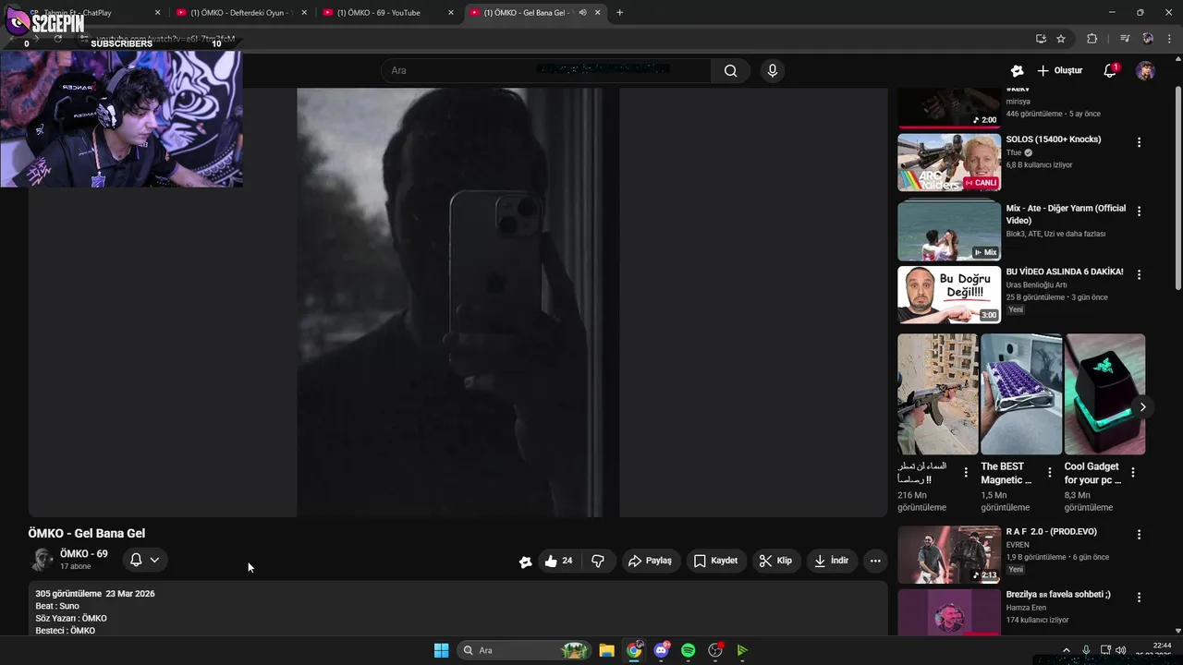Open the Windows Start menu

(441, 650)
